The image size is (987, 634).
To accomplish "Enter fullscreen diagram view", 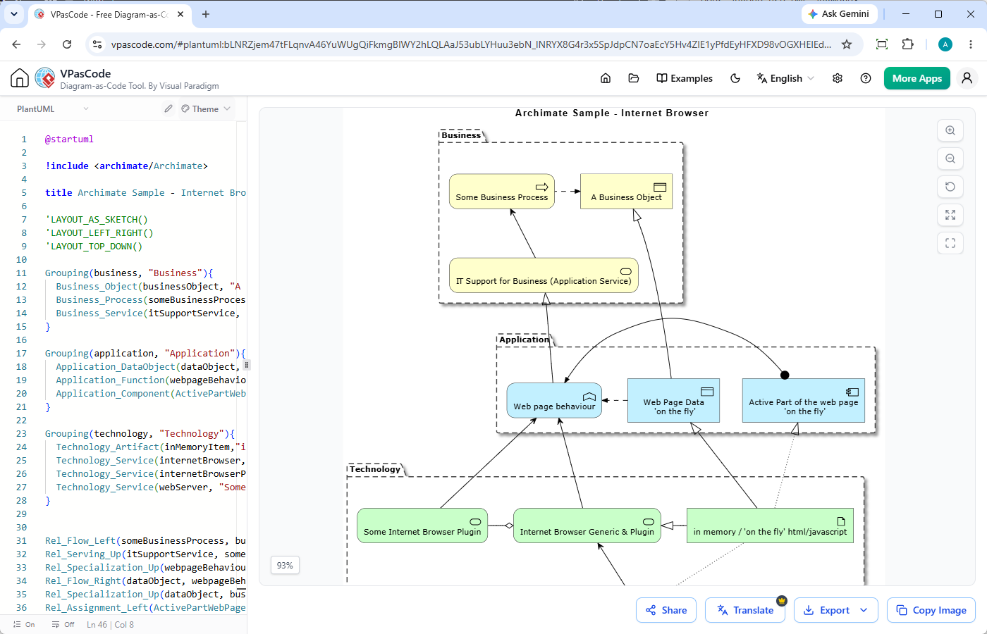I will pos(950,243).
